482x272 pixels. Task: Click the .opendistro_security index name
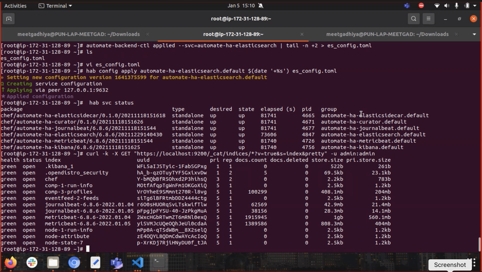(x=76, y=173)
